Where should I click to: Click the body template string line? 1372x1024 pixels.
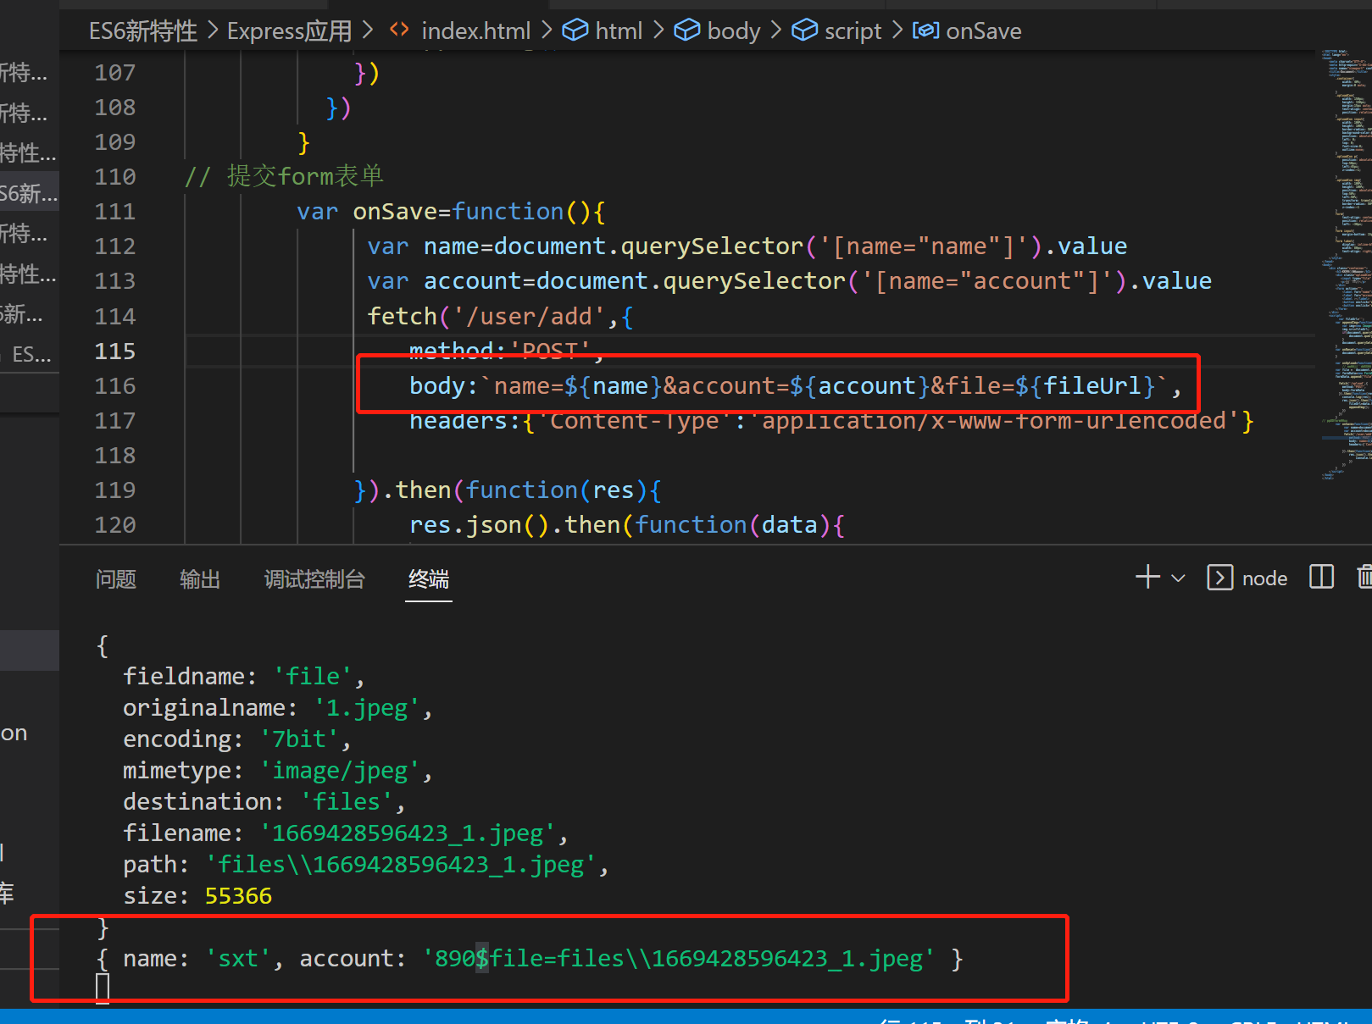pyautogui.click(x=795, y=386)
